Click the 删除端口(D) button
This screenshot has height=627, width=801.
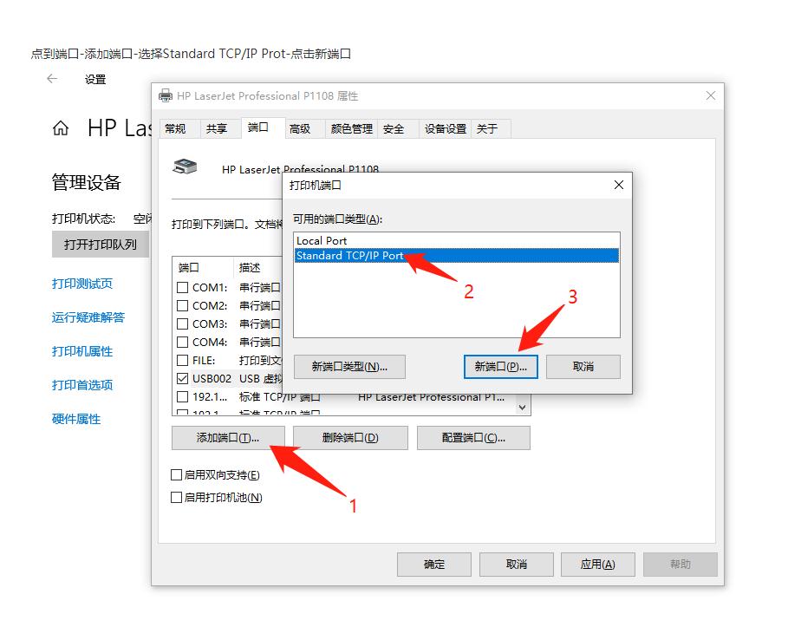[x=350, y=438]
